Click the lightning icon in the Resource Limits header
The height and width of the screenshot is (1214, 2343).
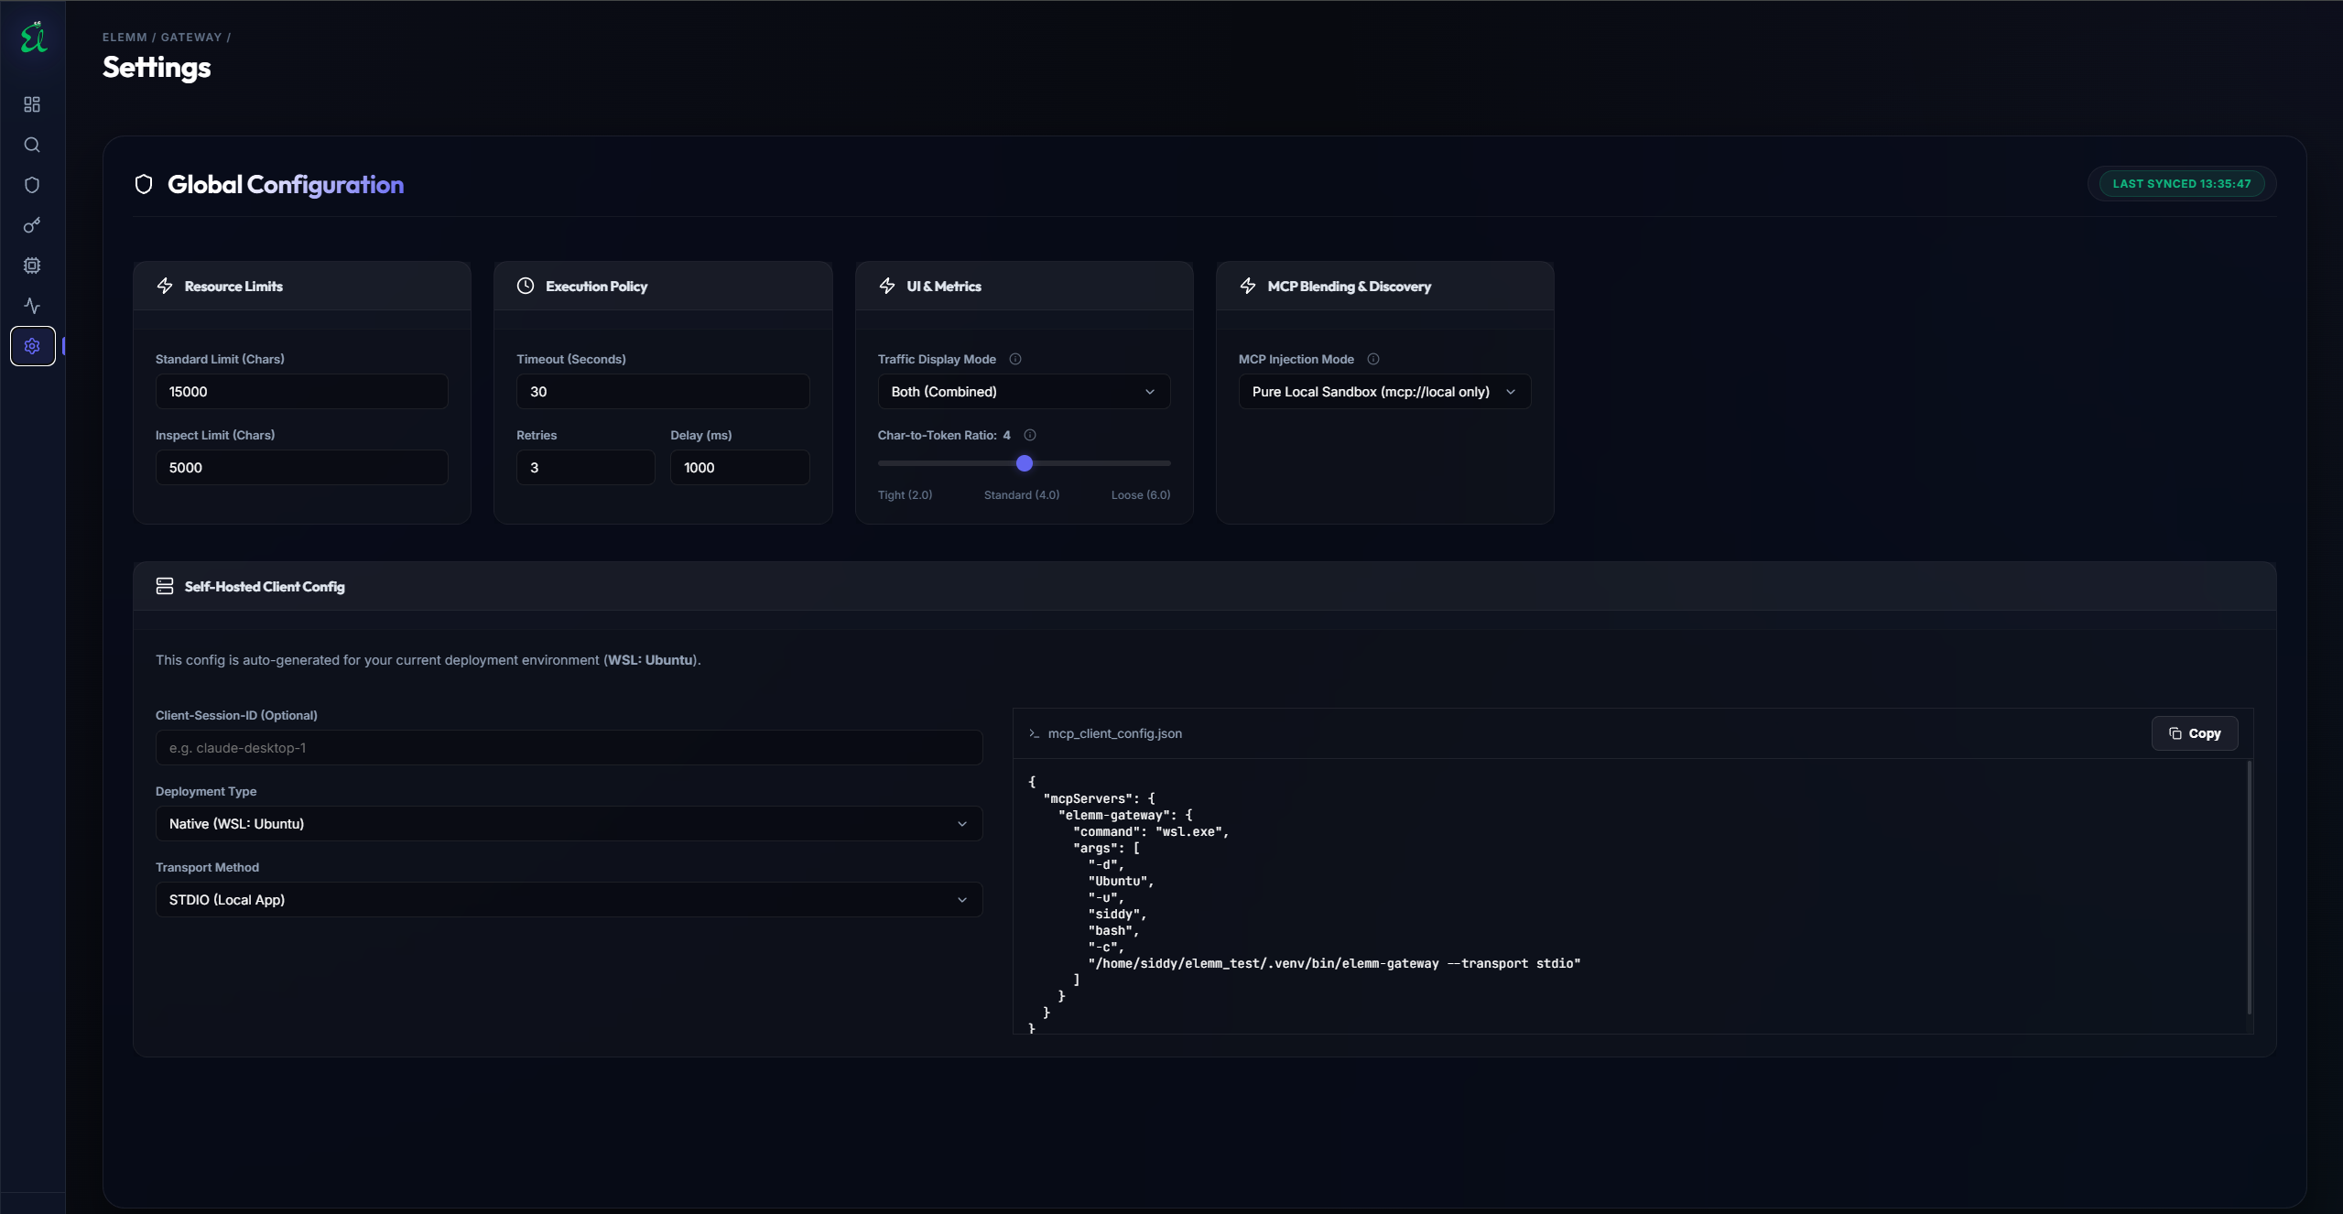click(165, 286)
